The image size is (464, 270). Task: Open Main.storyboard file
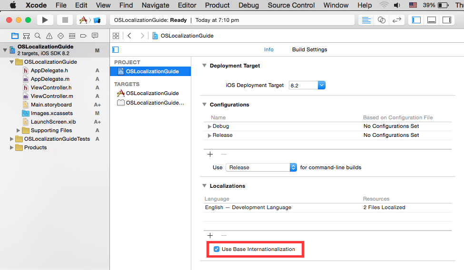[47, 105]
